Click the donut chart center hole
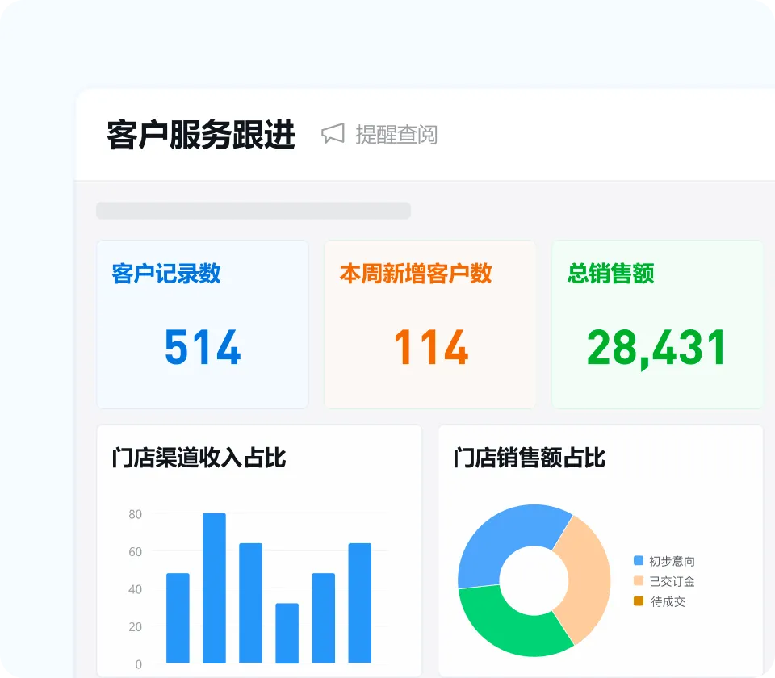 pyautogui.click(x=533, y=581)
